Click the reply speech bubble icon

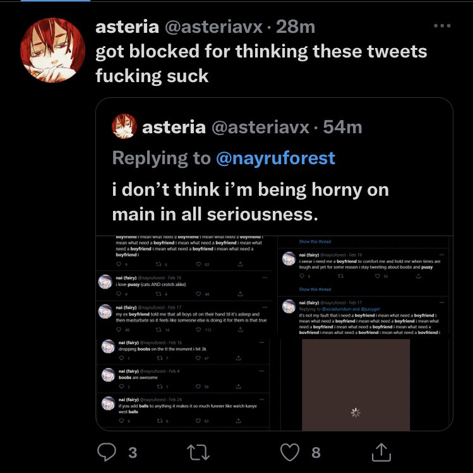tap(106, 452)
